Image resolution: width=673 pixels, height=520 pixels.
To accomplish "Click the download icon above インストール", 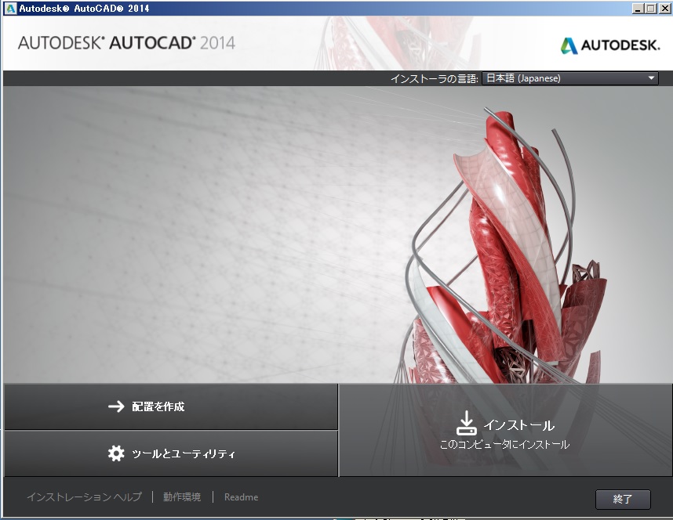I will pyautogui.click(x=466, y=424).
